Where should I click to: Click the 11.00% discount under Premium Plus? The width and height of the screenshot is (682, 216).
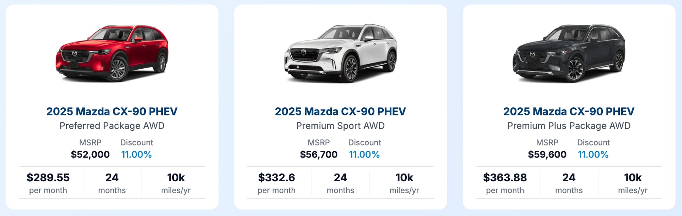click(x=593, y=154)
